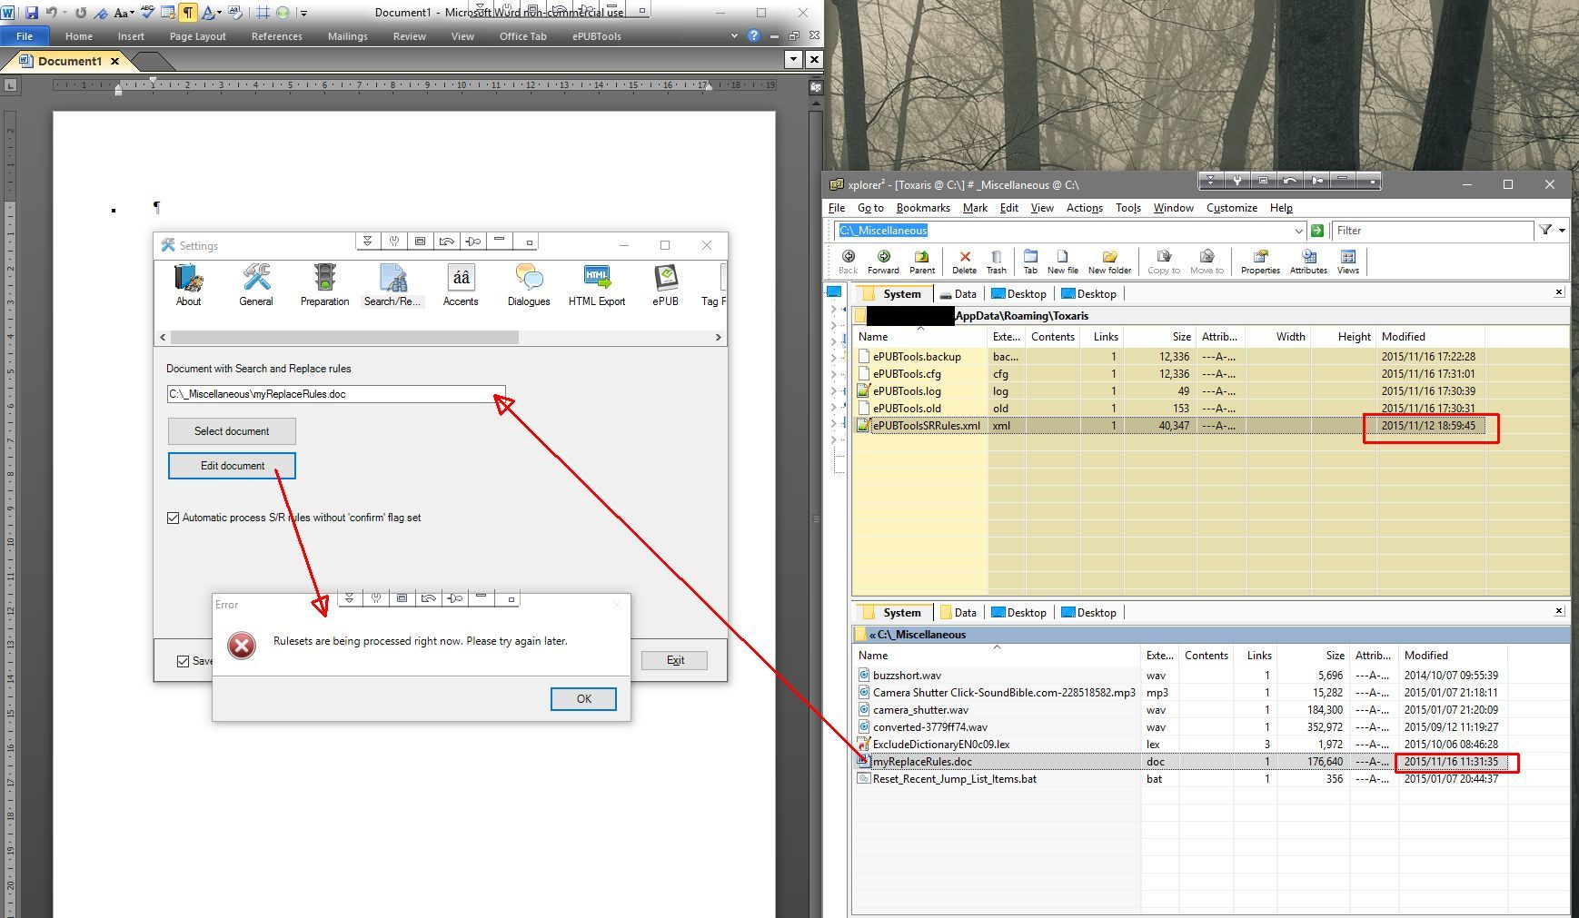Image resolution: width=1579 pixels, height=918 pixels.
Task: Open Properties in xplorer² toolbar
Action: [1260, 262]
